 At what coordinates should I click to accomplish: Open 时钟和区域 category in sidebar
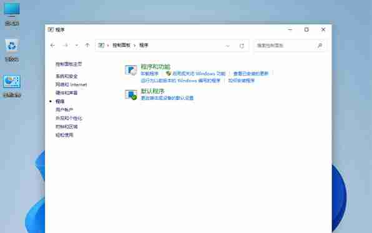66,127
